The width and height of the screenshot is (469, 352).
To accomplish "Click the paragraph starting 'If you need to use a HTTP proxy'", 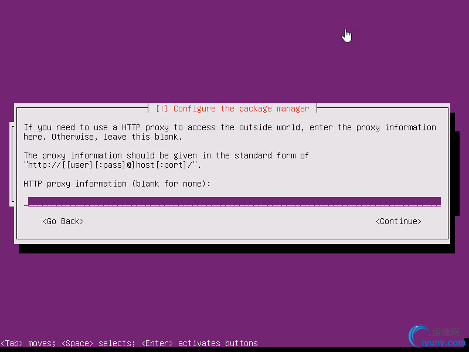I will pos(230,132).
